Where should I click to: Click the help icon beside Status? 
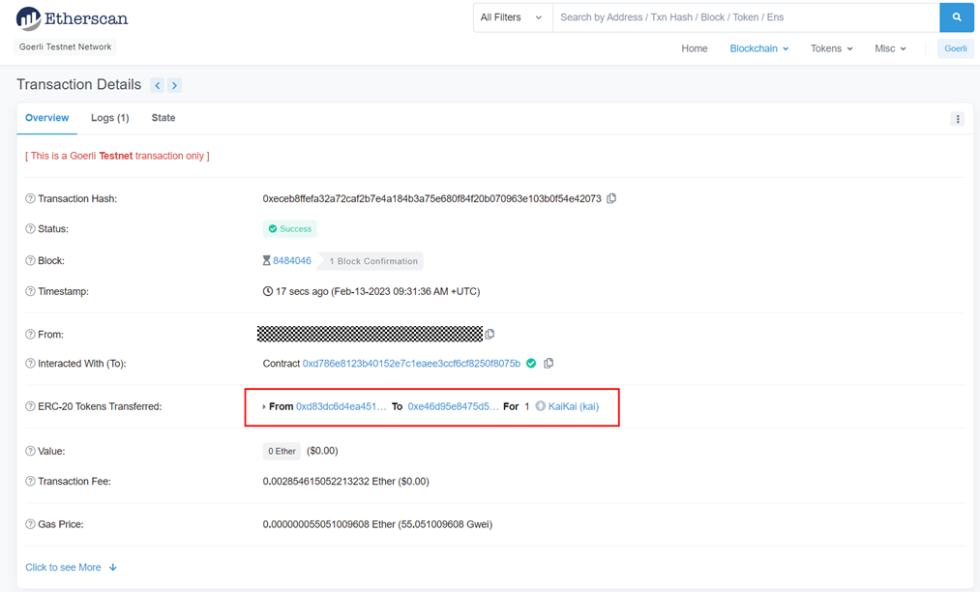30,229
